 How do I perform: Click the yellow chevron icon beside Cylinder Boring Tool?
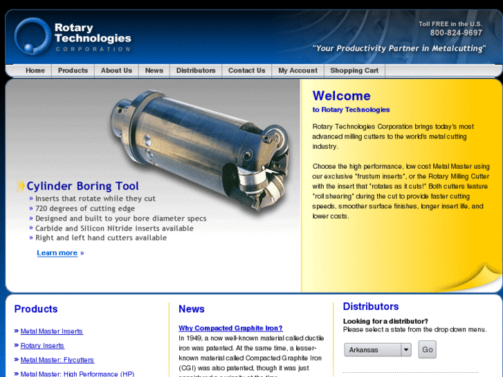click(20, 186)
